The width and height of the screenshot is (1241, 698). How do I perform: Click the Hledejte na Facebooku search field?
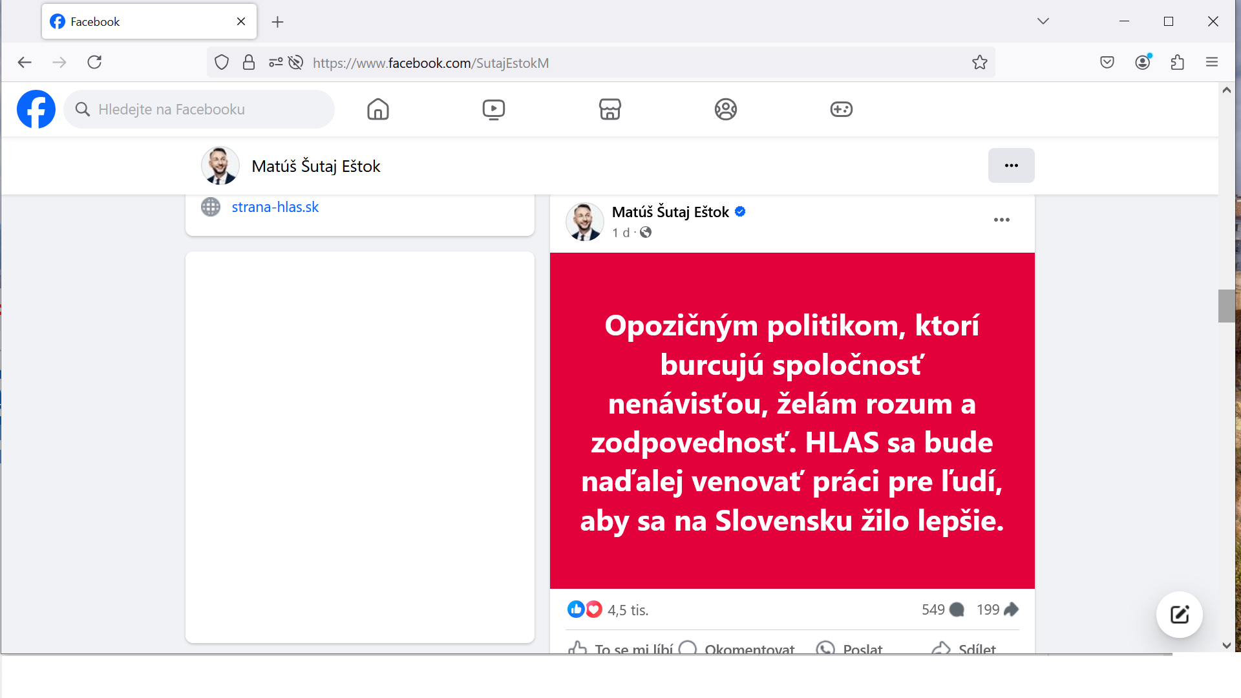[207, 109]
